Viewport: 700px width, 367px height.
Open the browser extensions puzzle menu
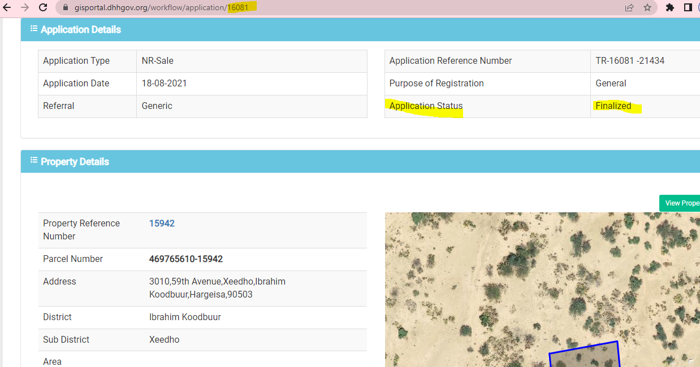pyautogui.click(x=670, y=8)
